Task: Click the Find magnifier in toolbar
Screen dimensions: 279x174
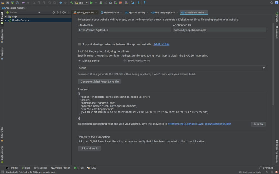Action: [50, 3]
